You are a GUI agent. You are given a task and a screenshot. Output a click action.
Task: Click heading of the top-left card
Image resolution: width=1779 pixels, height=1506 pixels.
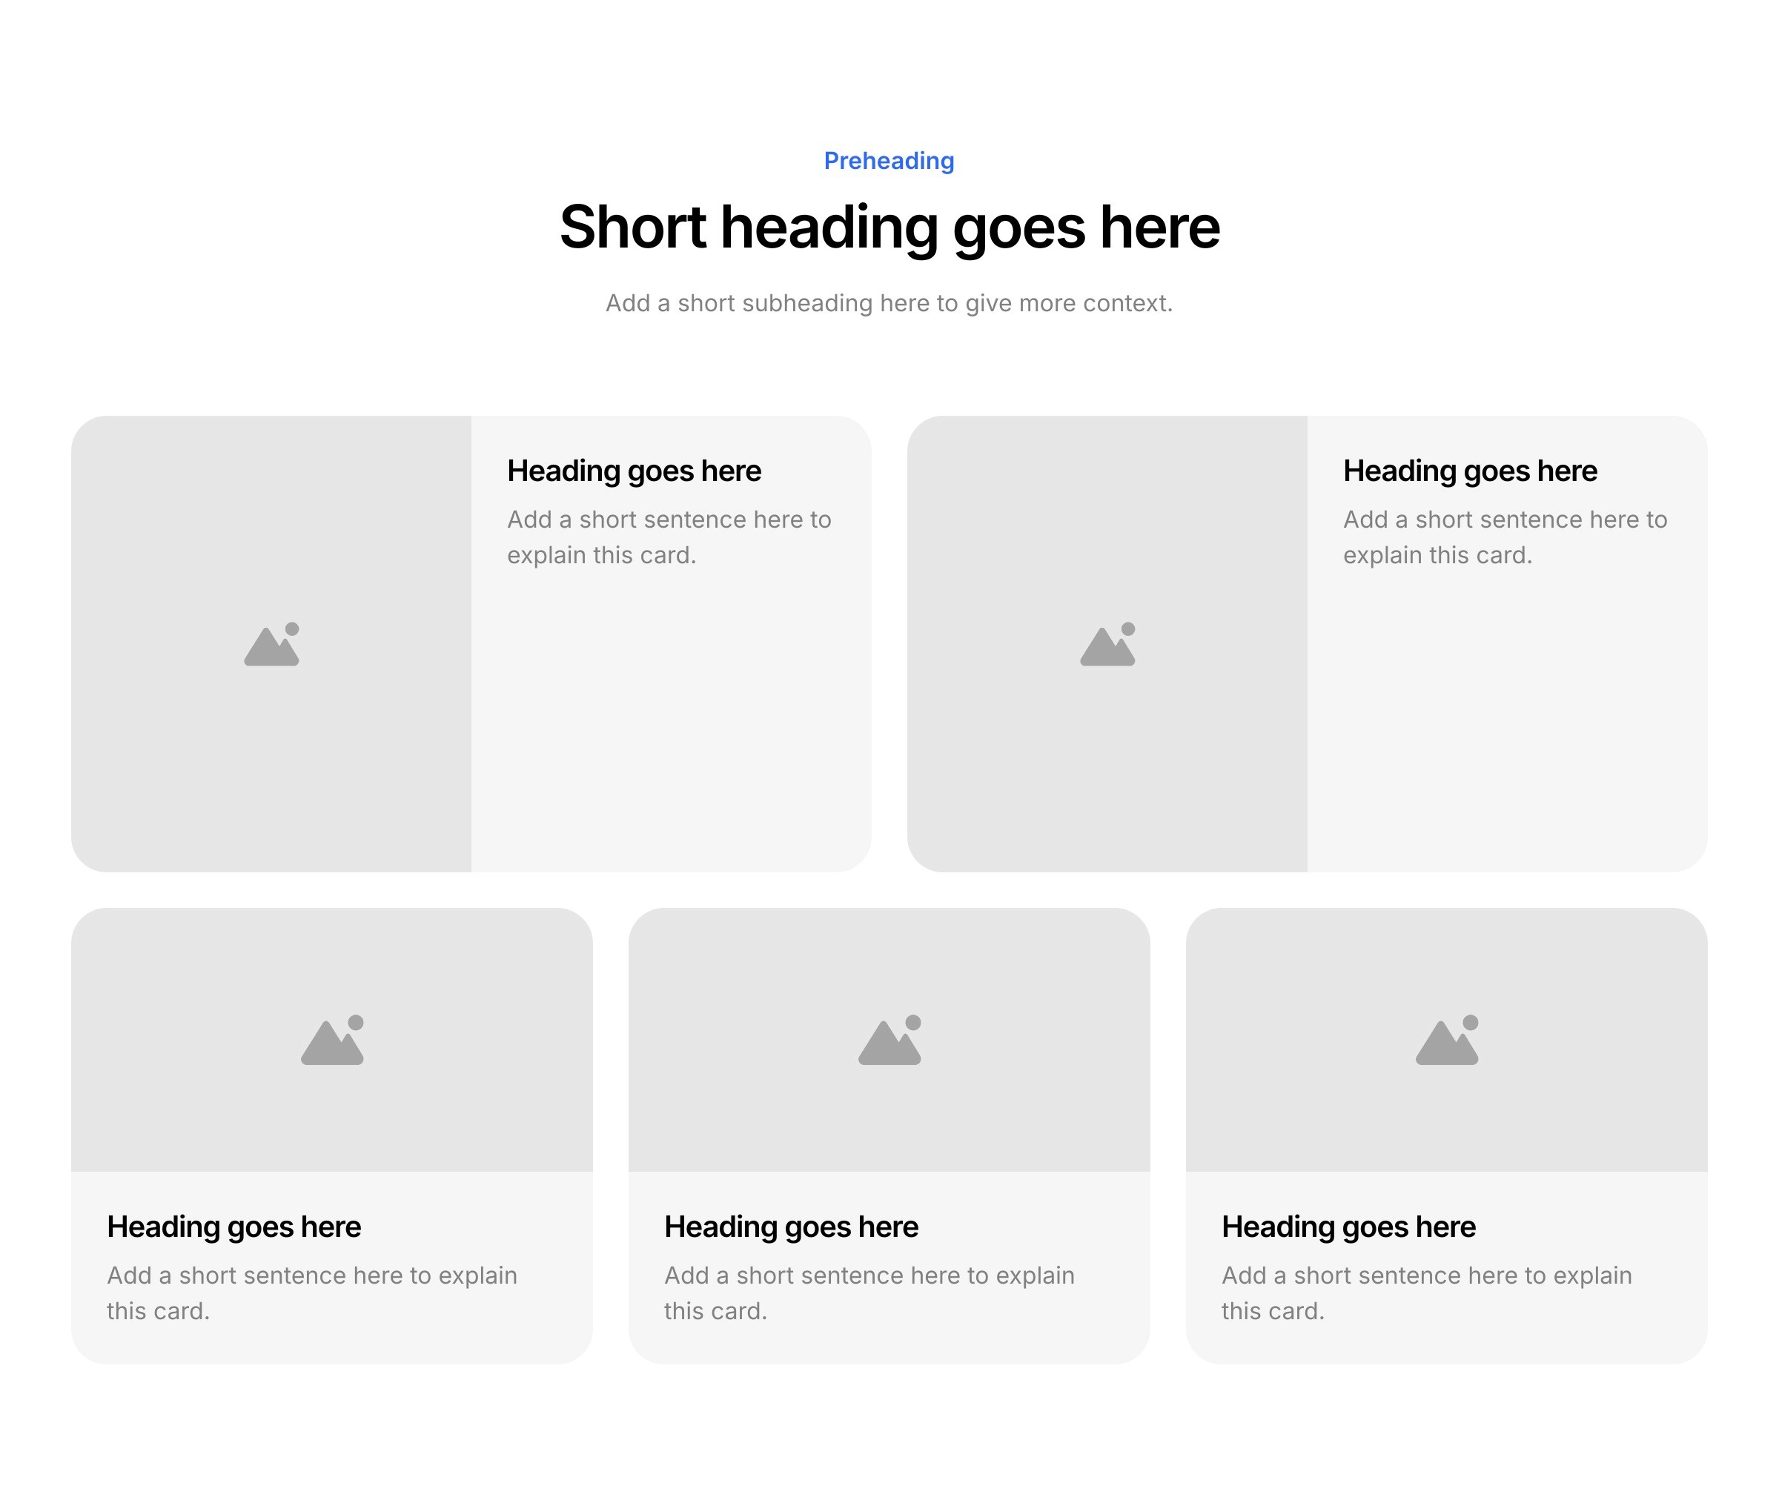point(634,471)
